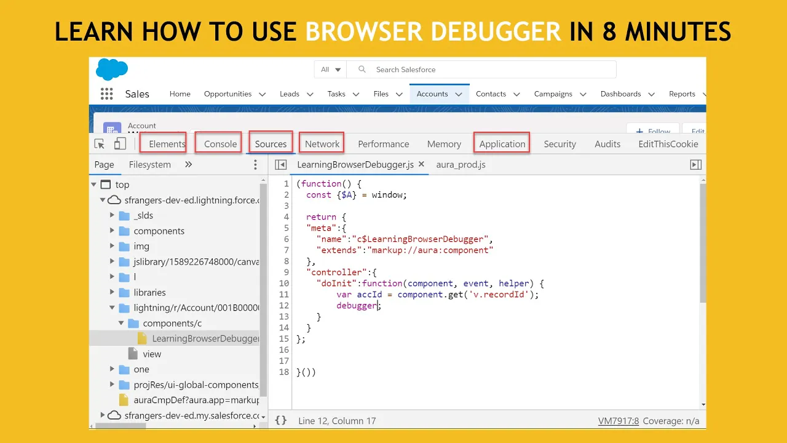Click the search magnifier icon
This screenshot has height=443, width=787.
tap(362, 70)
